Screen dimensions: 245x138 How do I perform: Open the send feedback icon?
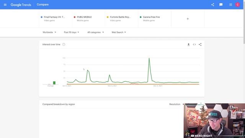point(221,5)
